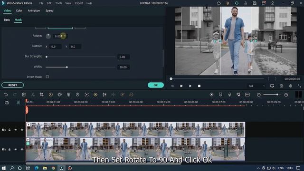The image size is (304, 171).
Task: Expand the preview to fullscreen
Action: point(299,86)
